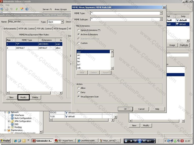The height and width of the screenshot is (145, 194).
Task: Click filter rules horizontal scrollbar
Action: click(30, 93)
